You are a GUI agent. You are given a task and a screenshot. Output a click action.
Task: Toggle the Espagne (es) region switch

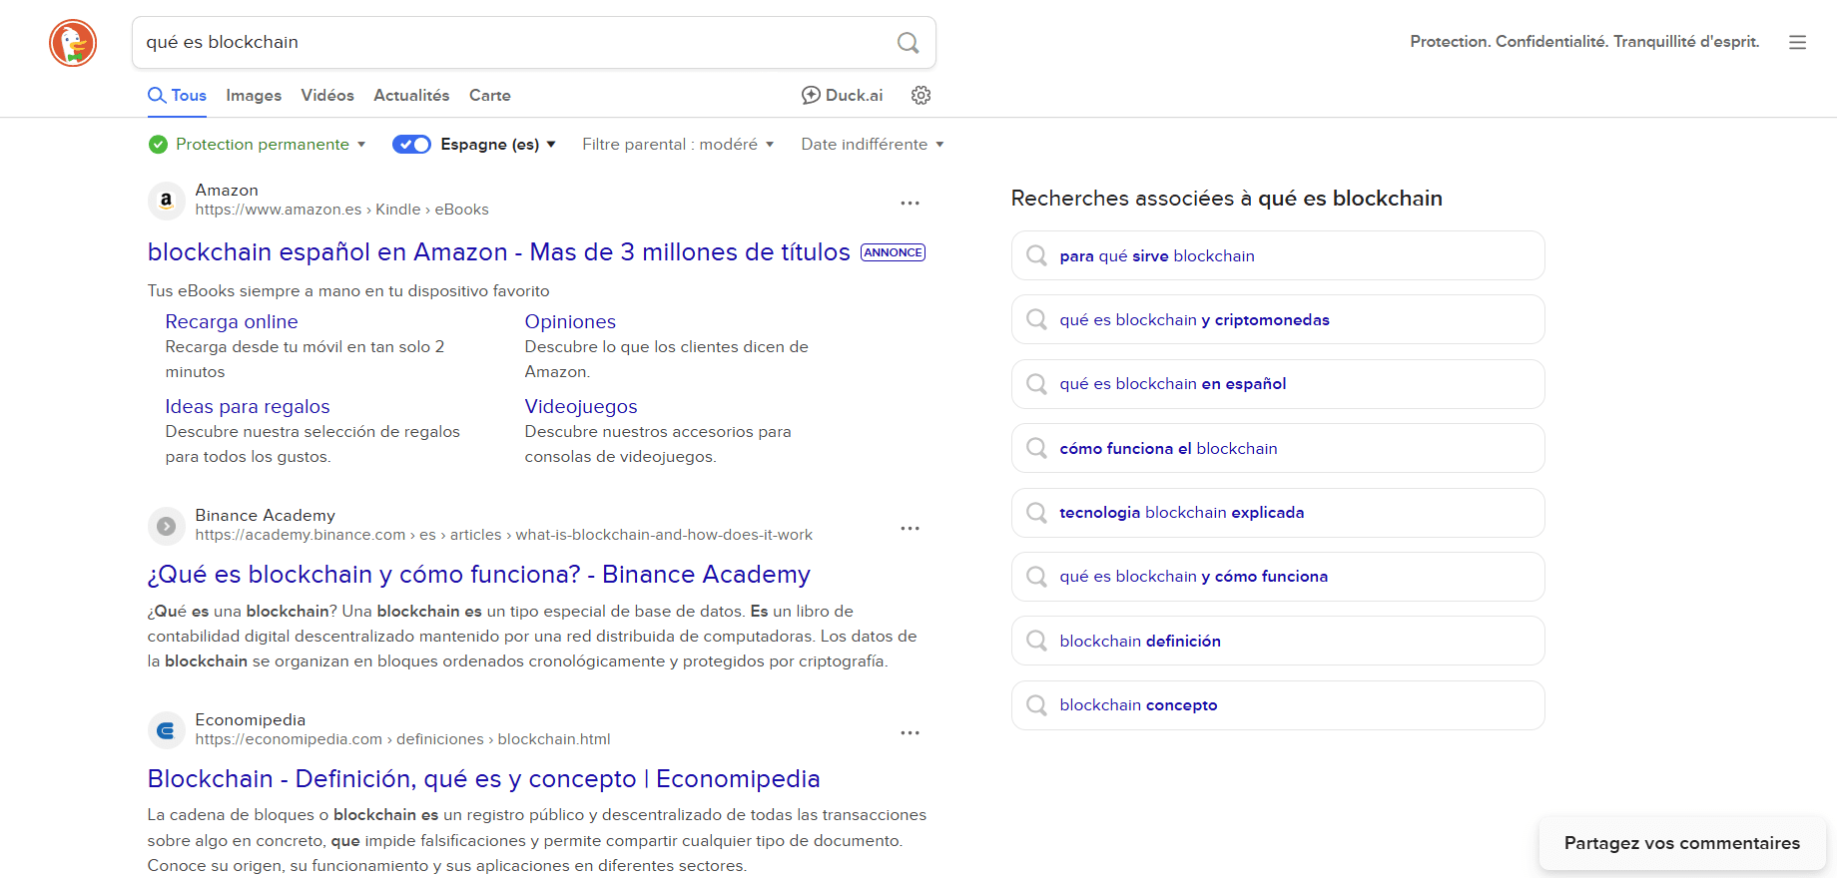click(411, 145)
